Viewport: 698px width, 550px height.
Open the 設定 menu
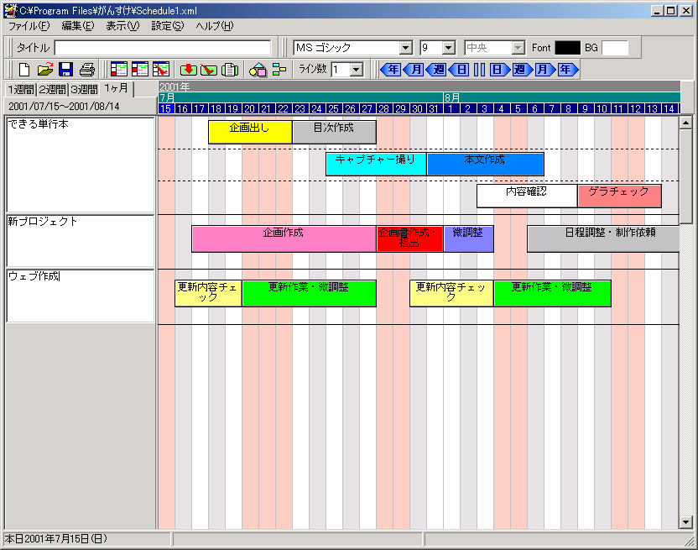coord(167,26)
